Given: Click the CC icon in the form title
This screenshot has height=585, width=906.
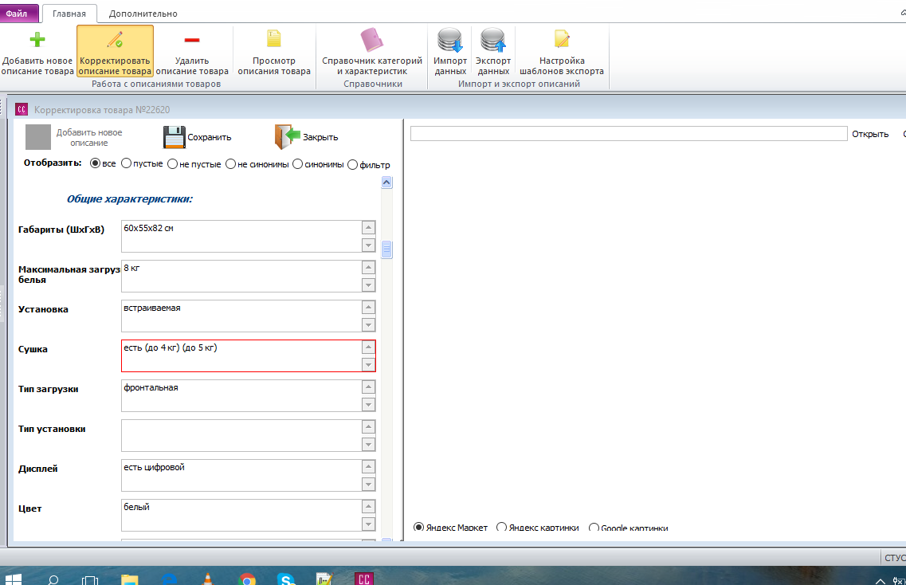Looking at the screenshot, I should coord(22,109).
